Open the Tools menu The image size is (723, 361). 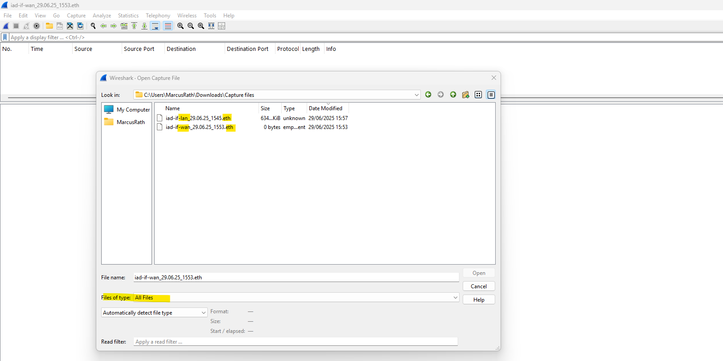(210, 16)
